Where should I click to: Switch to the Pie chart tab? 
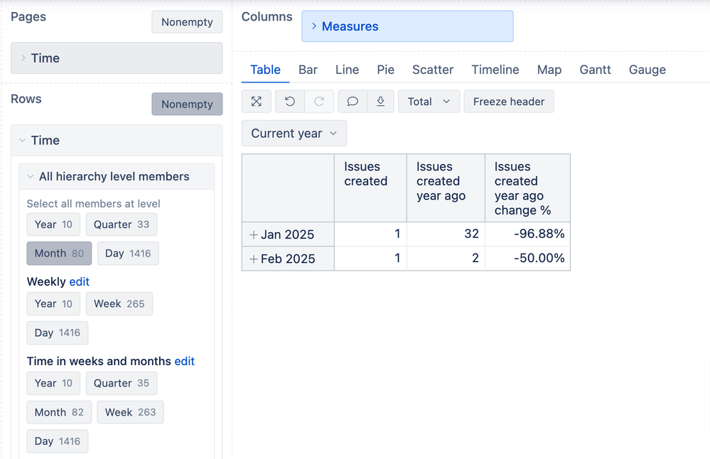click(385, 70)
